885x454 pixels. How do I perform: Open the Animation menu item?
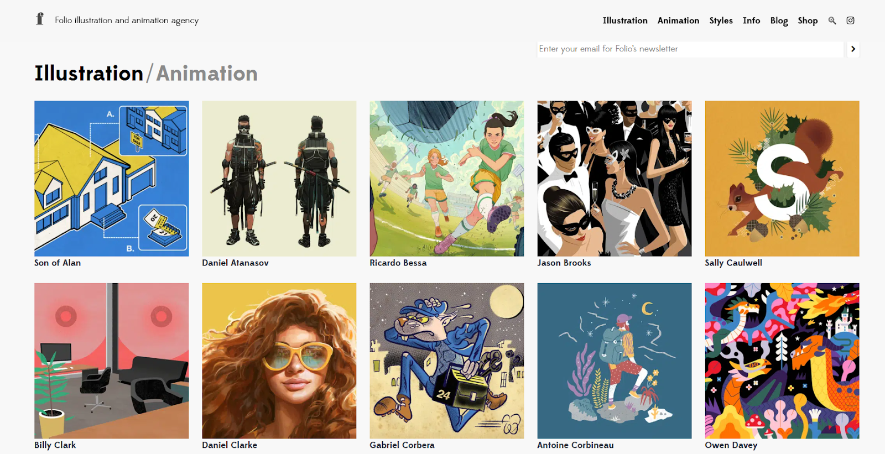click(x=678, y=20)
